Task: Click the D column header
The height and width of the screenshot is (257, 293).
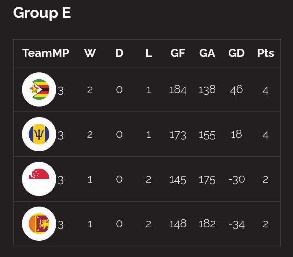Action: click(119, 53)
